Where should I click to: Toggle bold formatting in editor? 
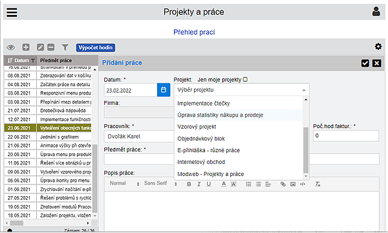[189, 184]
